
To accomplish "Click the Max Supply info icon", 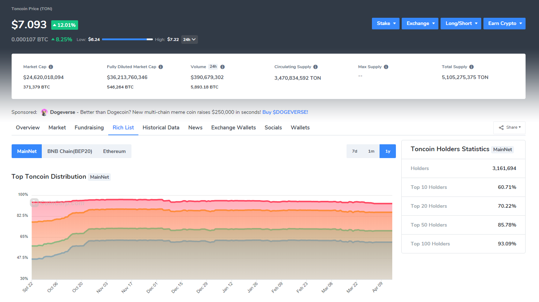I will tap(386, 67).
